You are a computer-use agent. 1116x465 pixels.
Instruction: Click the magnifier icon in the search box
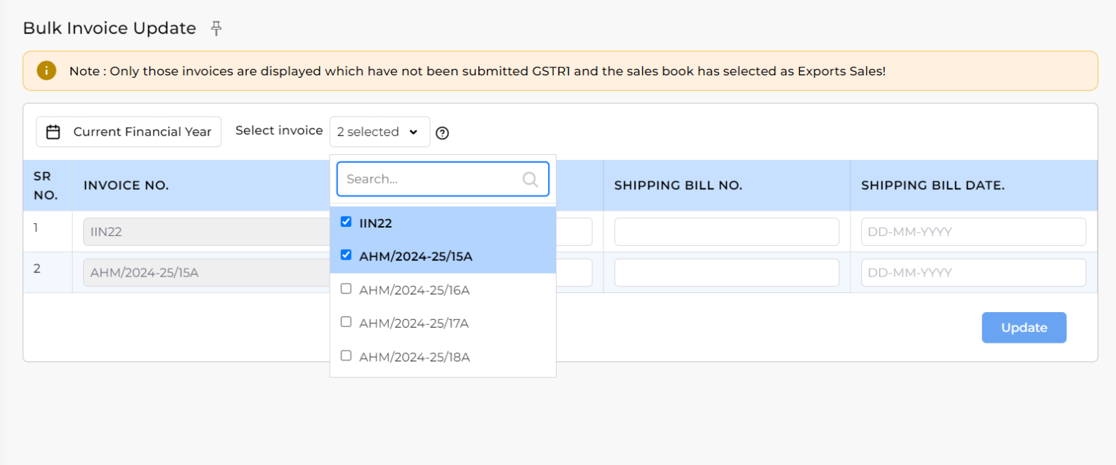[530, 179]
